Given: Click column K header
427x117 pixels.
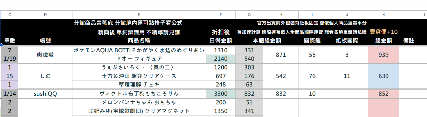Looking at the screenshot, I should tap(383, 15).
